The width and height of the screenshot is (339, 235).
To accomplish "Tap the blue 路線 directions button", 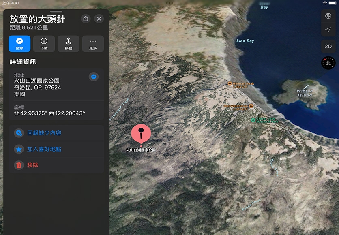I will [x=19, y=44].
